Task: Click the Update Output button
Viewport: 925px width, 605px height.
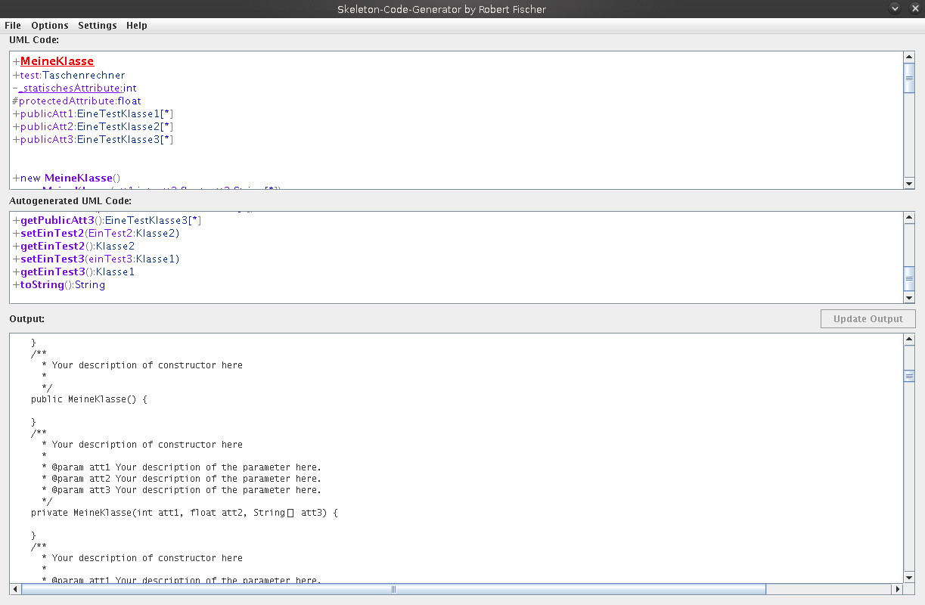Action: [x=868, y=319]
